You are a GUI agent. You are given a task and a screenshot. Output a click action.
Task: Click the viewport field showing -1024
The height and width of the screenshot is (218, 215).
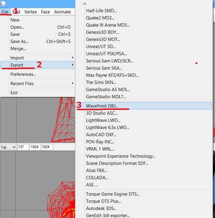[x=35, y=147]
